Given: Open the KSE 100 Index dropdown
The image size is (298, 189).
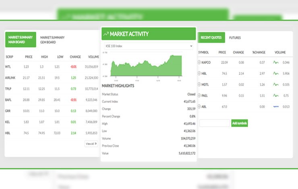Looking at the screenshot, I should (148, 46).
